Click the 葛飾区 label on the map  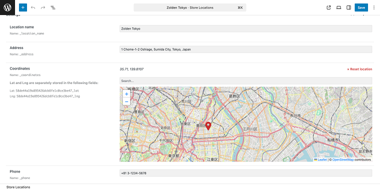(234, 96)
